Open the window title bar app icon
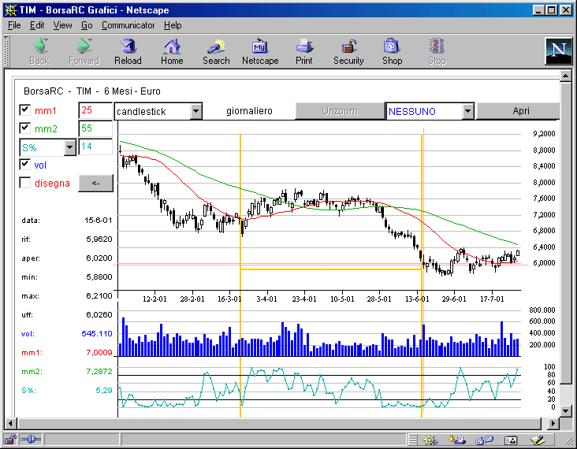The image size is (577, 449). click(11, 10)
